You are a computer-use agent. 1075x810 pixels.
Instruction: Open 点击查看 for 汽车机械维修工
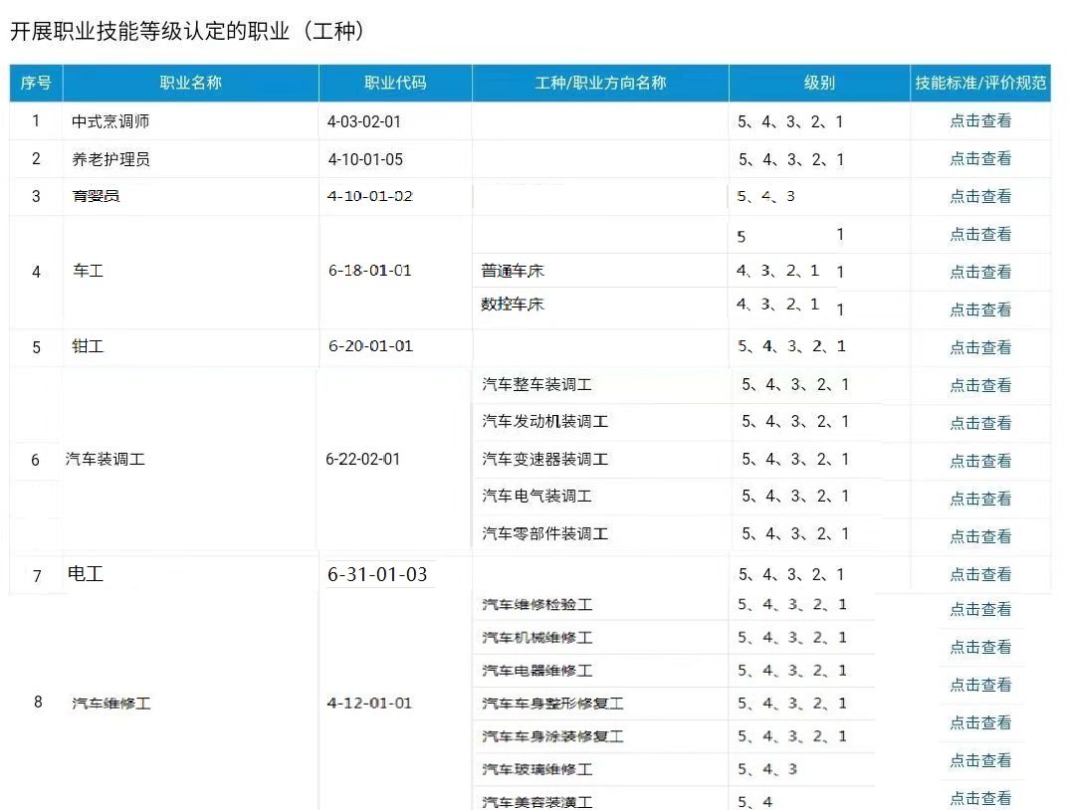(981, 646)
